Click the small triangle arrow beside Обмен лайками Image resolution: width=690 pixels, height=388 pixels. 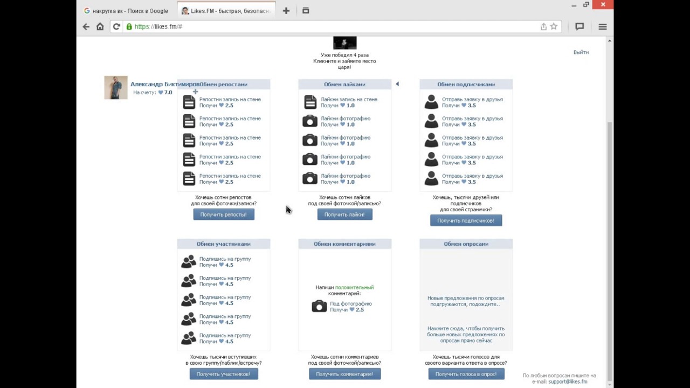(x=397, y=84)
